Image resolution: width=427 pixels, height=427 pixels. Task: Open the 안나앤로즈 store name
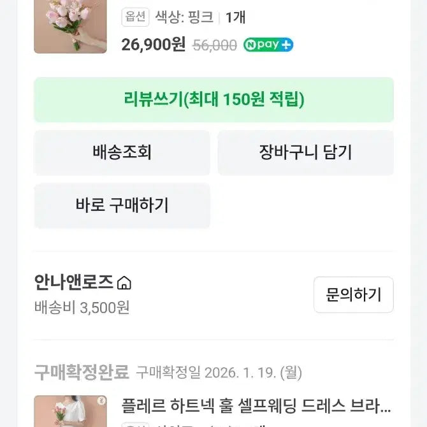pyautogui.click(x=74, y=282)
